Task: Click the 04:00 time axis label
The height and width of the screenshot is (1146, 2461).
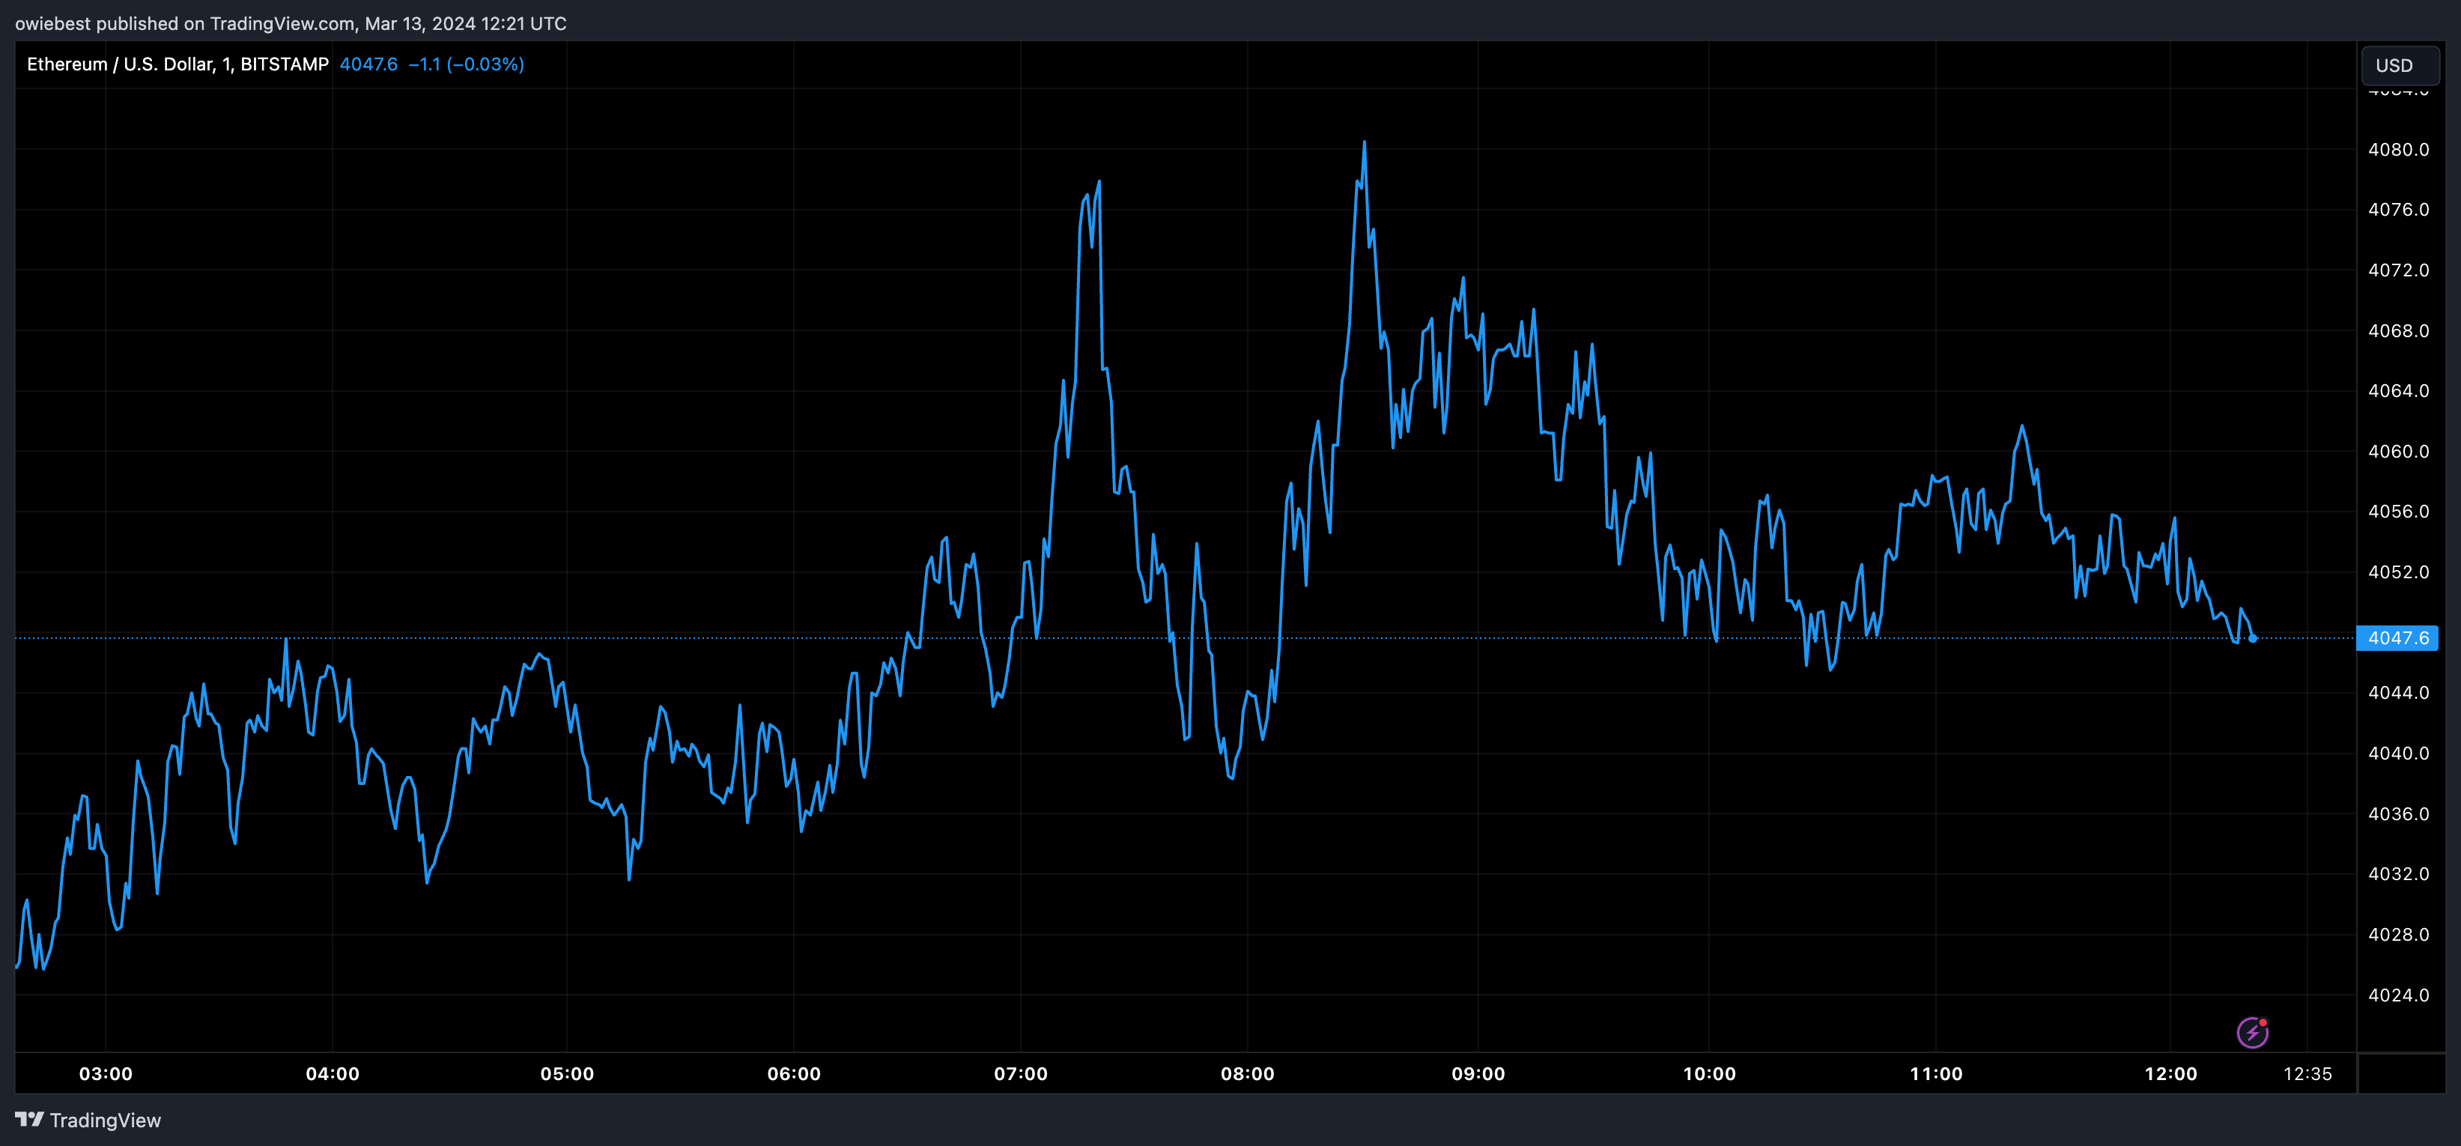Action: pyautogui.click(x=333, y=1073)
